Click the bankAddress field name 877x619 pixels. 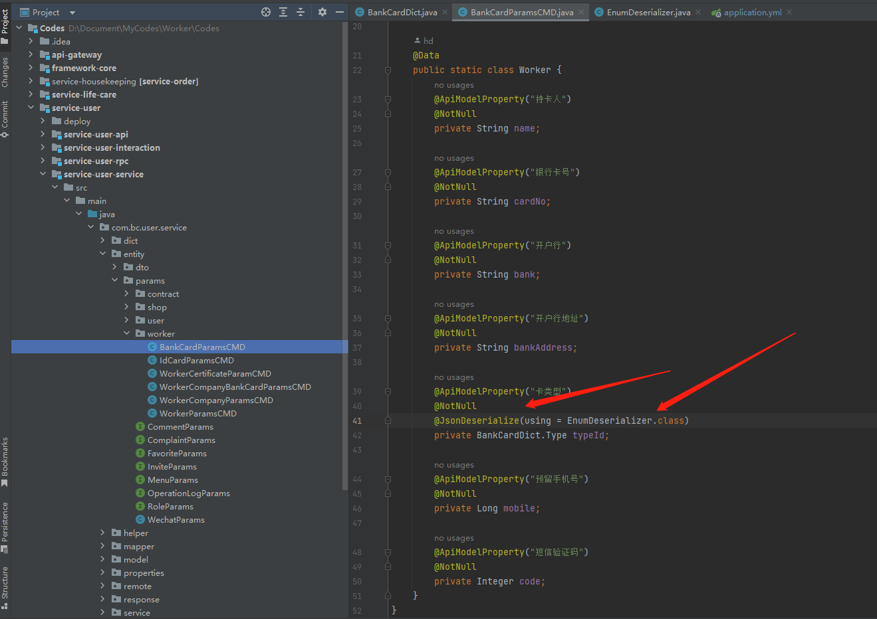click(543, 347)
